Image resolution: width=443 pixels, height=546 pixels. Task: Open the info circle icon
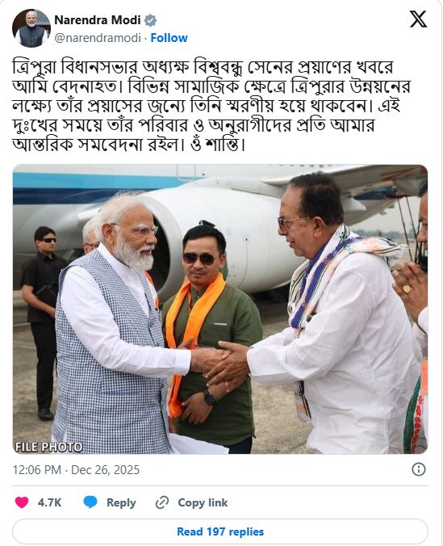pos(418,469)
